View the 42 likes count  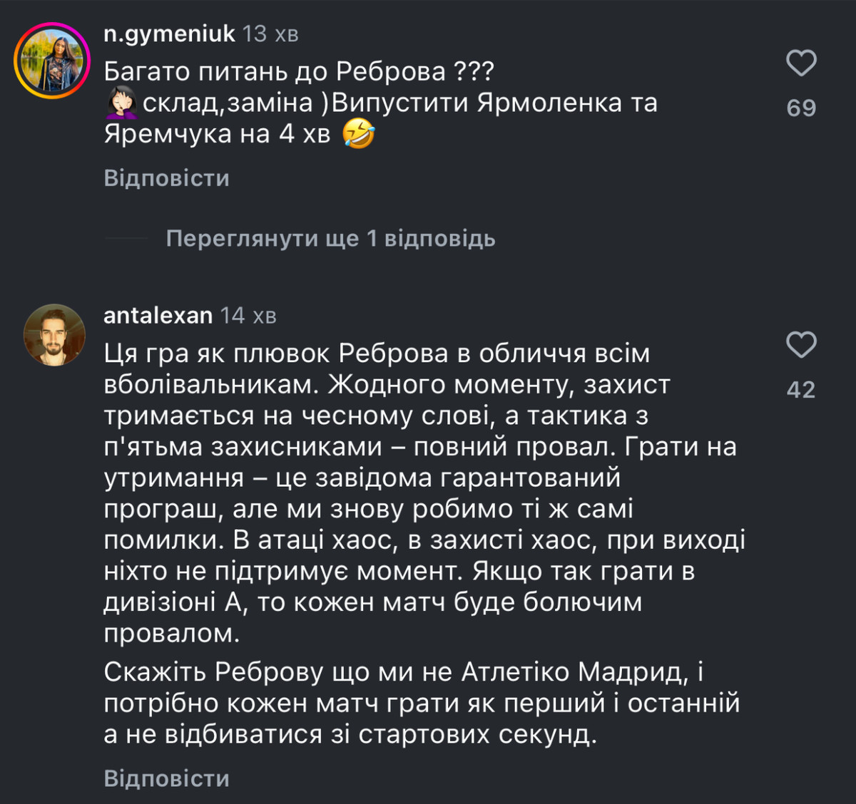[801, 389]
